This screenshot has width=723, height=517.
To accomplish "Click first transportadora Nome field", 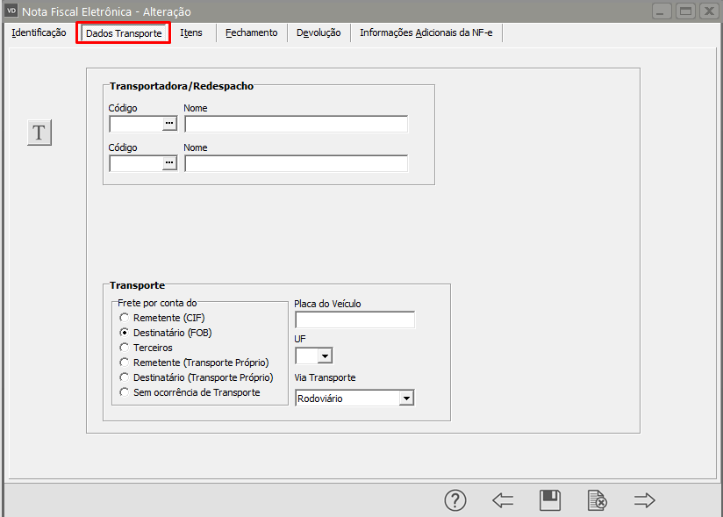I will pos(296,124).
